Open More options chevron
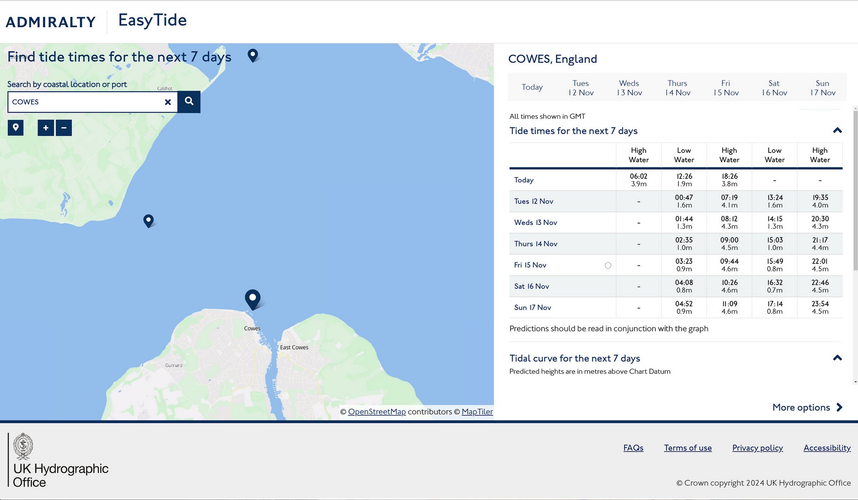Screen dimensions: 858x500 click(839, 407)
